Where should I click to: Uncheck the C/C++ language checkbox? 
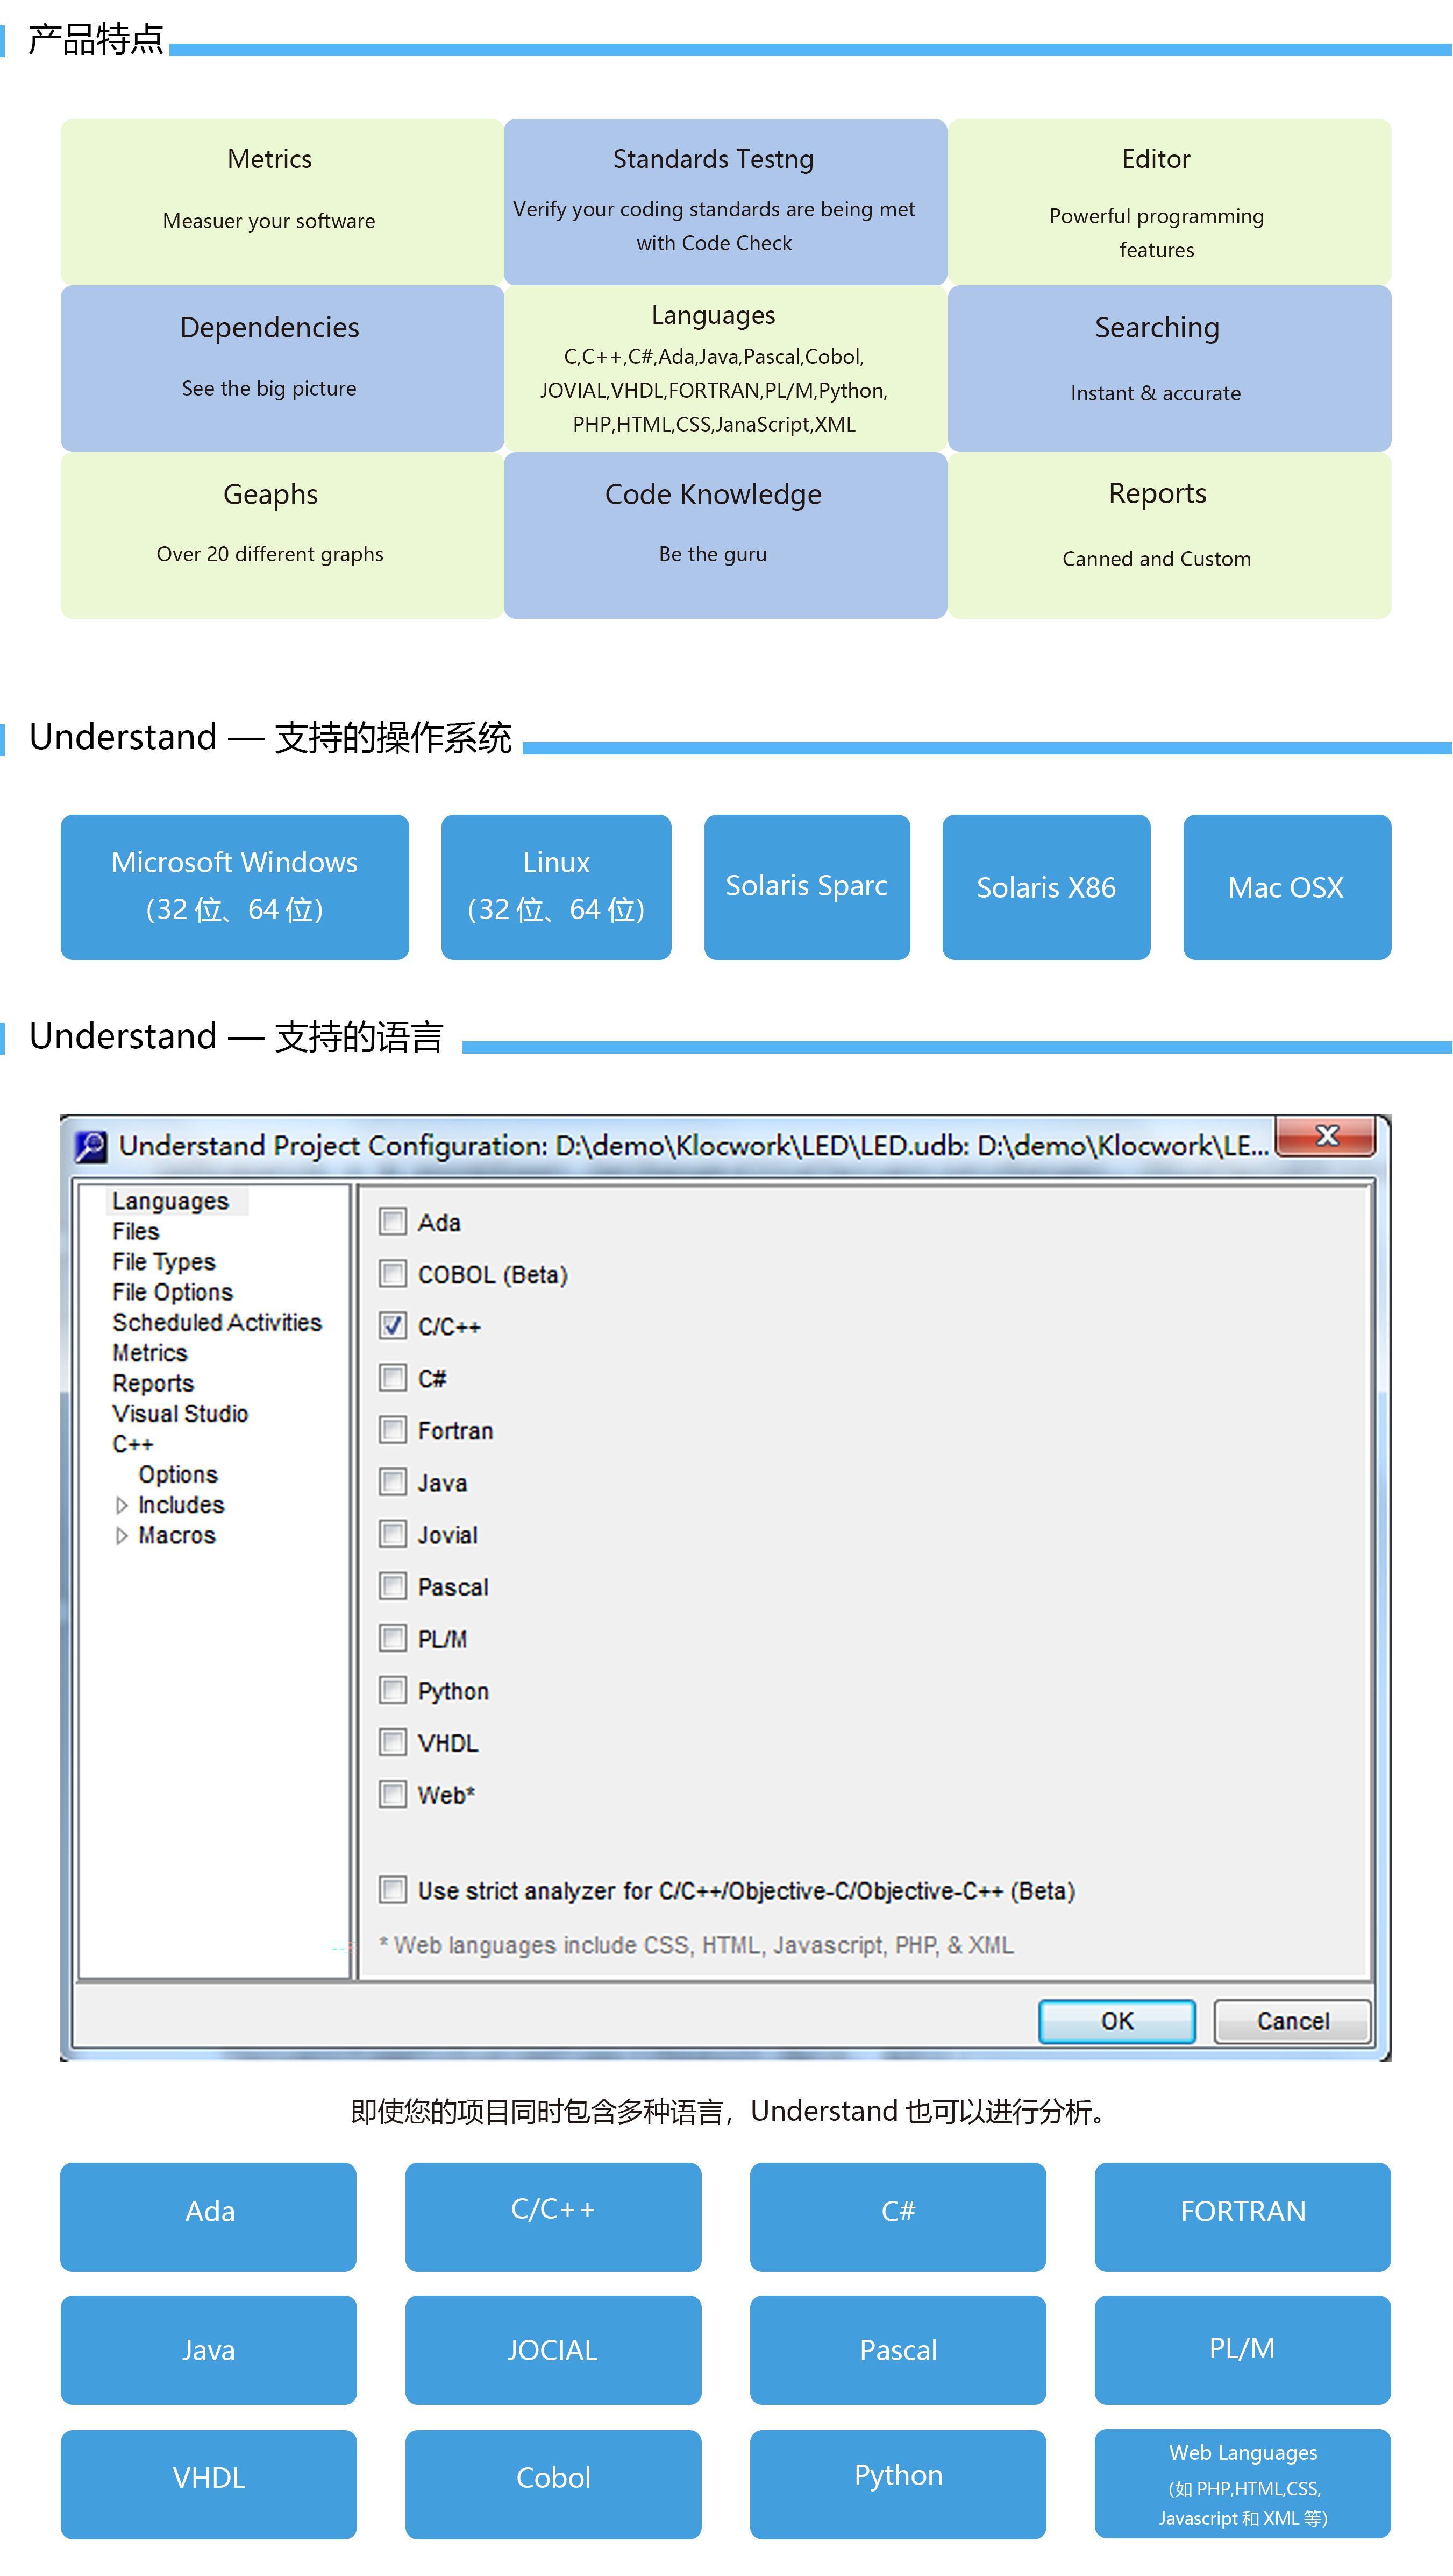pos(393,1326)
